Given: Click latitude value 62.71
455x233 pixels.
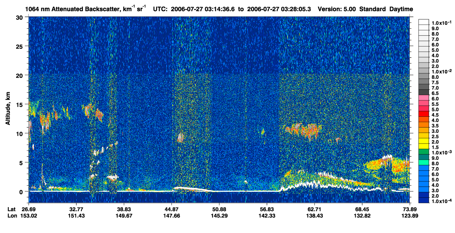Looking at the screenshot, I should coord(315,209).
